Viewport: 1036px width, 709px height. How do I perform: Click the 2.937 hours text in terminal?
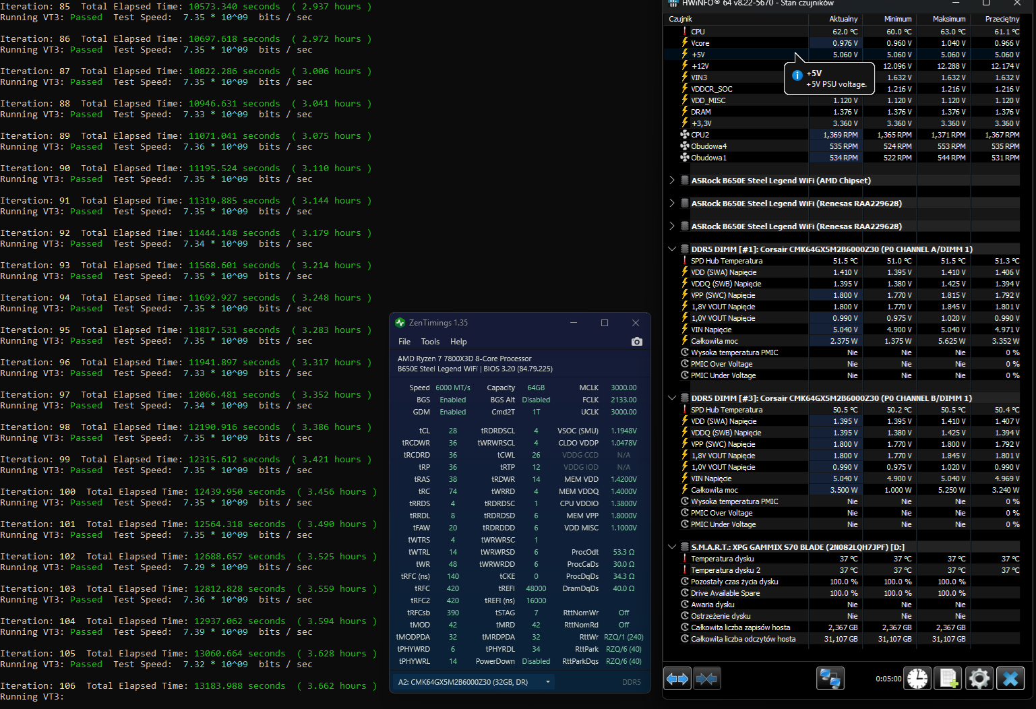pos(331,7)
